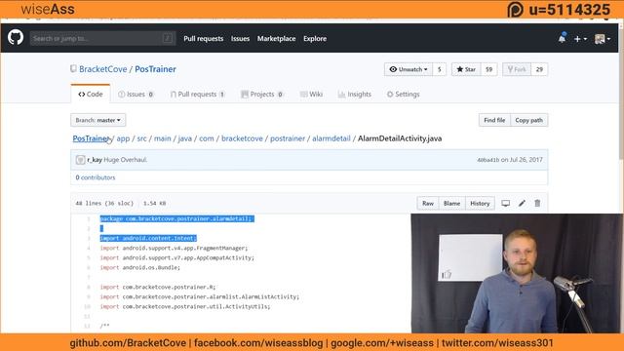Click line of code 'import android.os.Bundle;'
The image size is (624, 351).
[x=140, y=267]
